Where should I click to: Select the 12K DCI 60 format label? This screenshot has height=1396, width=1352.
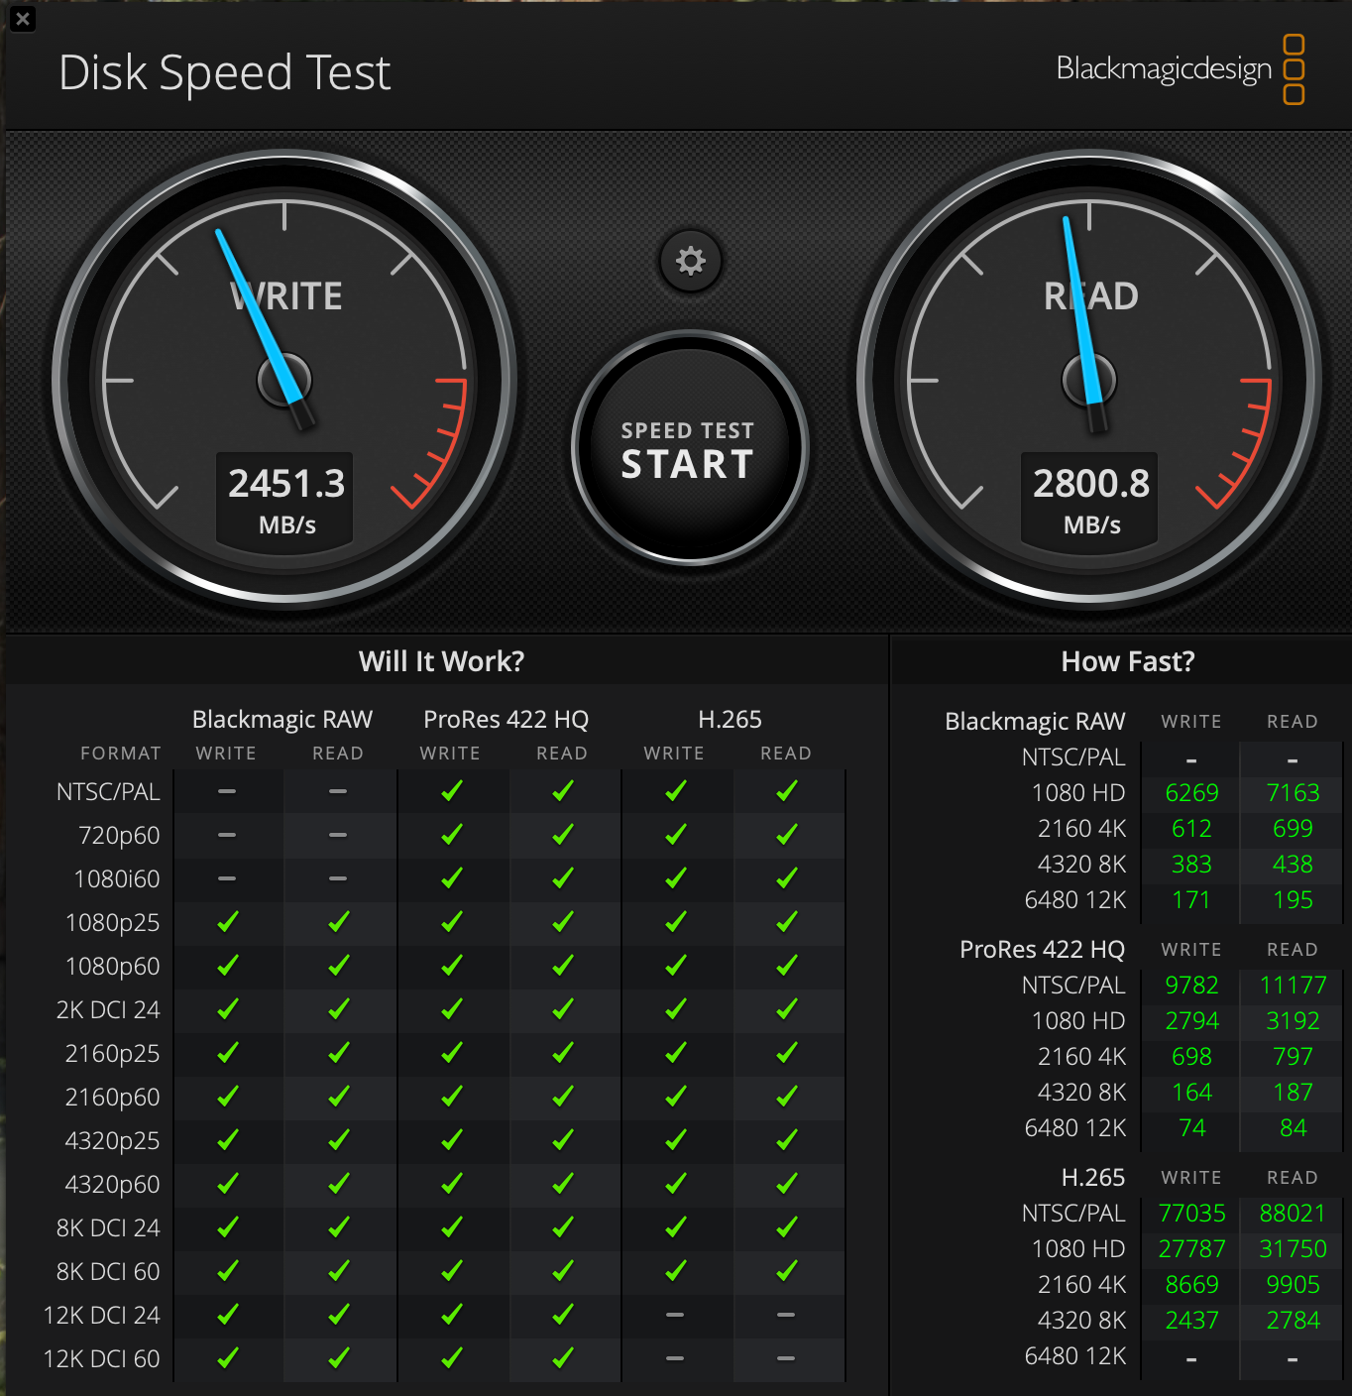point(102,1359)
